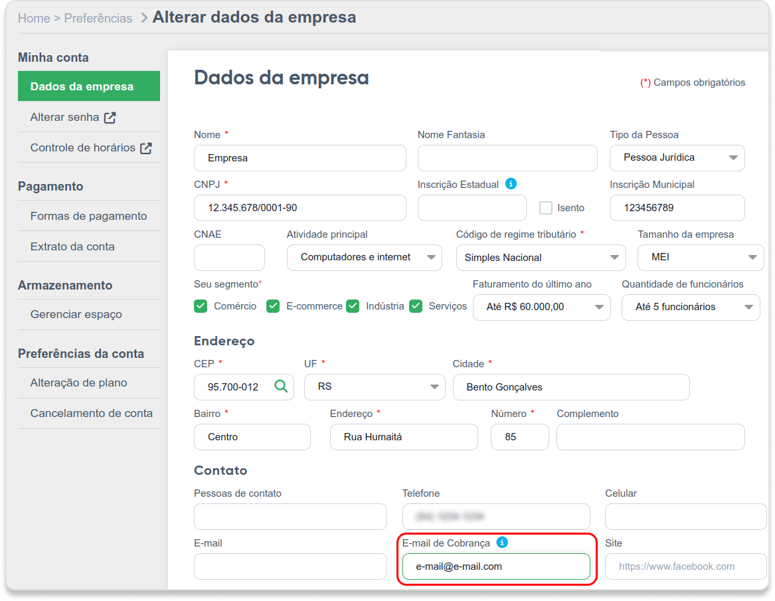Uncheck the Serviços segment checkbox

416,306
